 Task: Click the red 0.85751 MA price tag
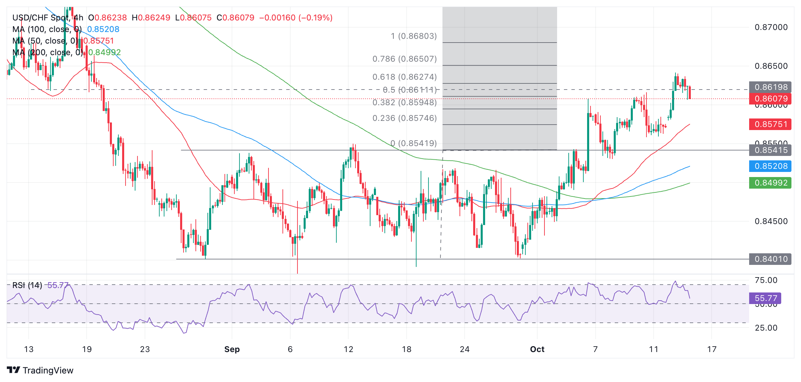770,124
